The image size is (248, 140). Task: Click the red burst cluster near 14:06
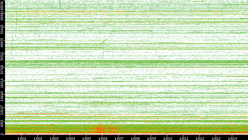[x=103, y=129]
